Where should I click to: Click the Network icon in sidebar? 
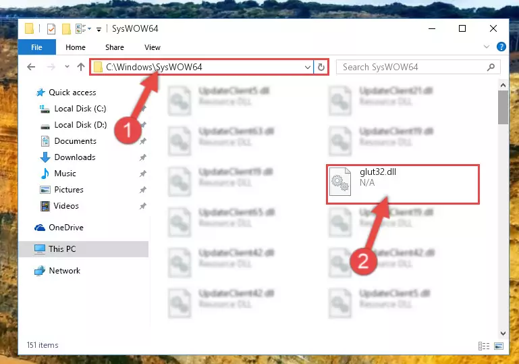pos(40,271)
